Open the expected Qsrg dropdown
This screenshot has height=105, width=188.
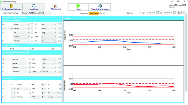(x=36, y=71)
